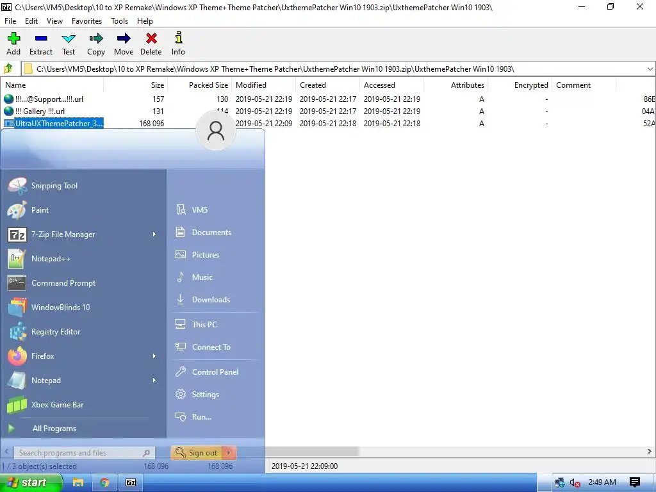Open Chrome from the taskbar
Viewport: 656px width, 492px height.
point(104,482)
